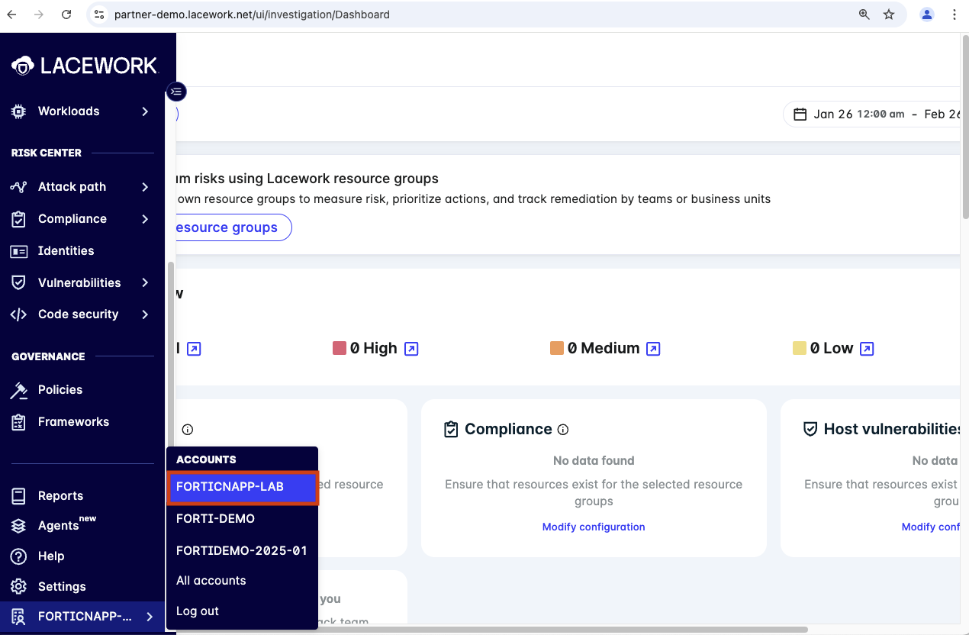Click the Compliance clipboard icon in the sidebar
This screenshot has height=635, width=969.
[x=18, y=219]
